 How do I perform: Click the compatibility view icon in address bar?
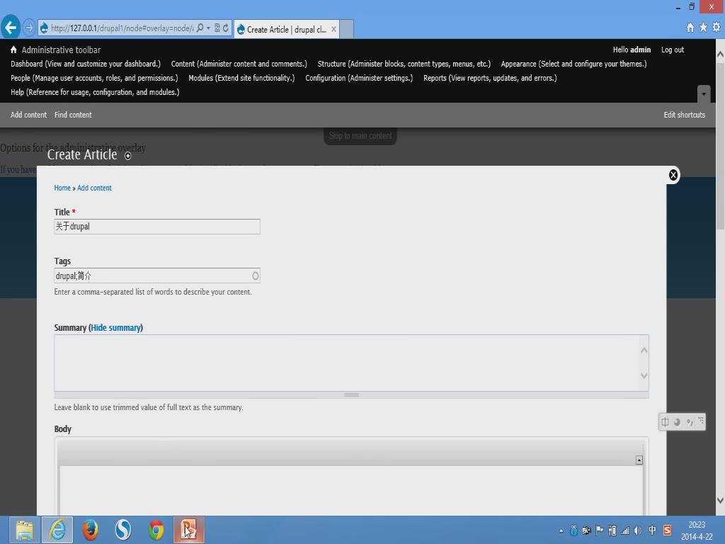pyautogui.click(x=217, y=28)
